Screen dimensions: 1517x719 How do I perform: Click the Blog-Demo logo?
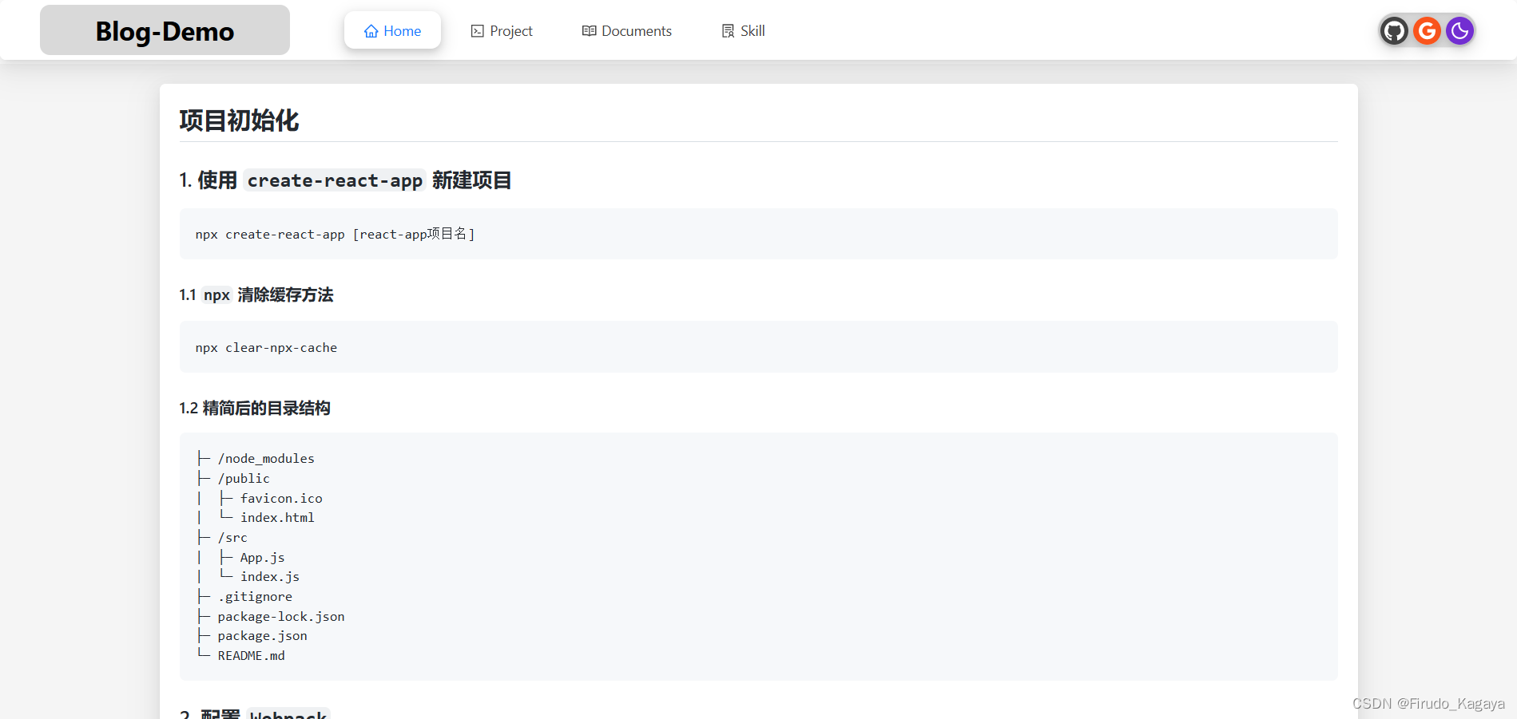coord(165,30)
